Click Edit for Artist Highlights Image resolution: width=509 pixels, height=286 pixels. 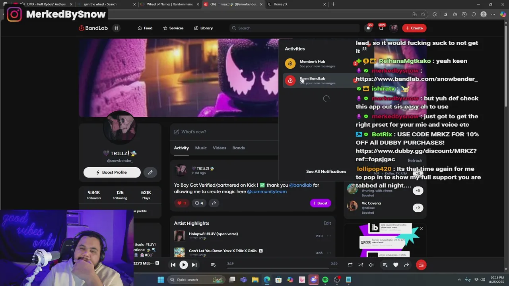[327, 223]
